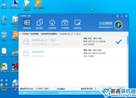The width and height of the screenshot is (136, 98).
Task: Open the 搜索目录深度 dropdown showing 2
Action: pos(97,89)
